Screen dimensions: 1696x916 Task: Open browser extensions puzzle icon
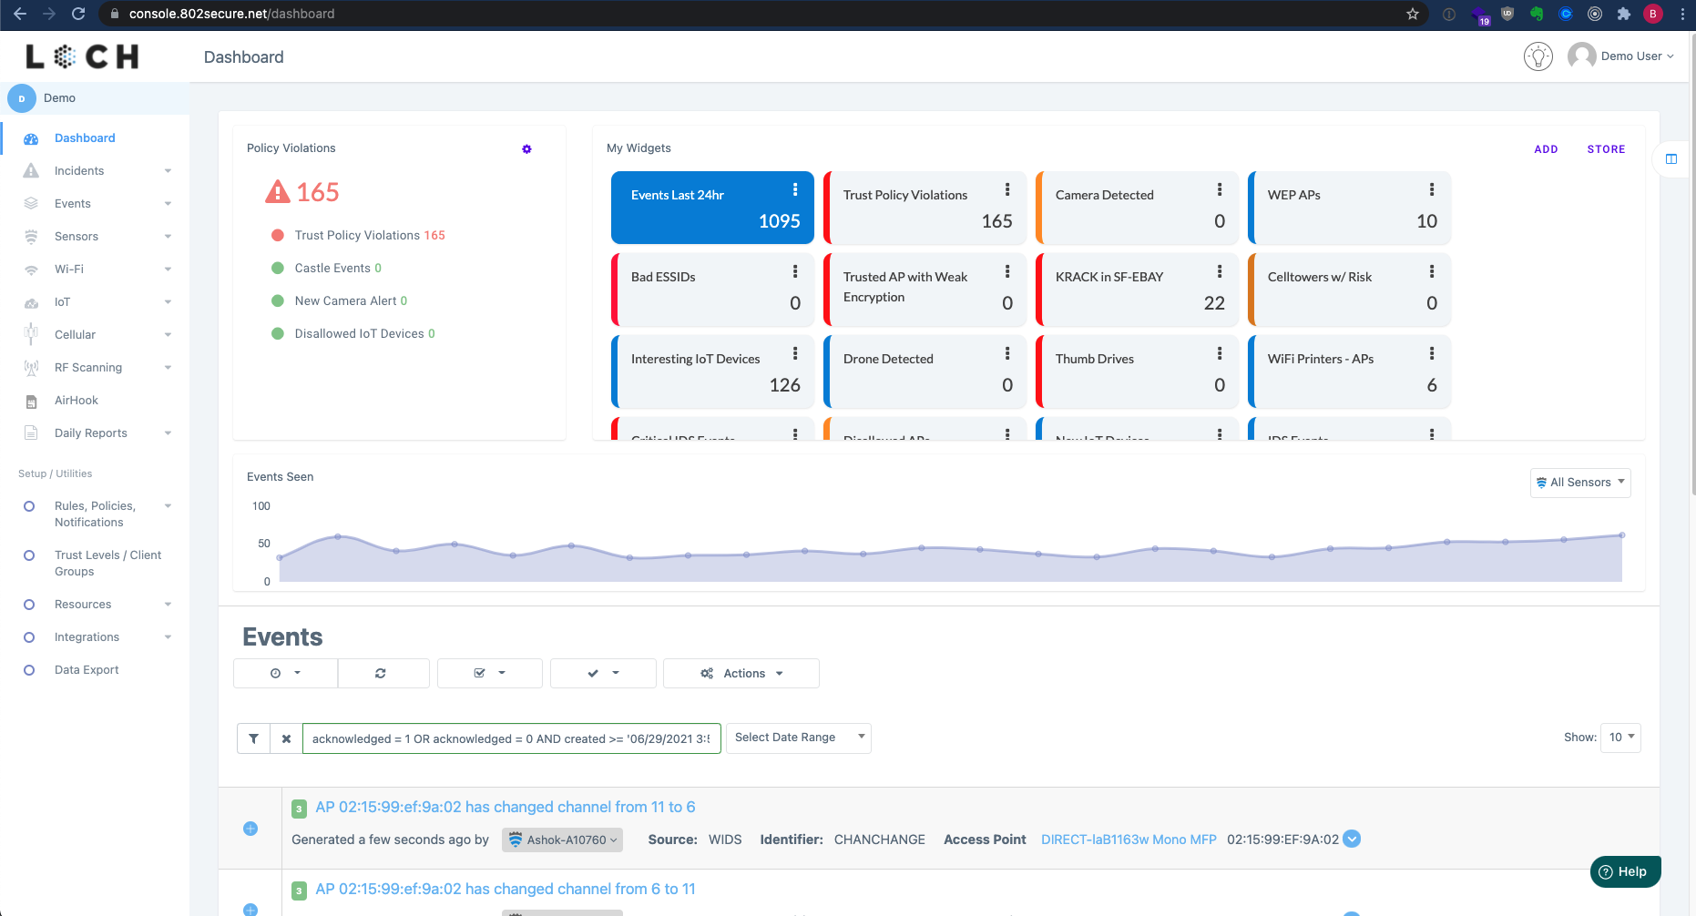click(1624, 14)
